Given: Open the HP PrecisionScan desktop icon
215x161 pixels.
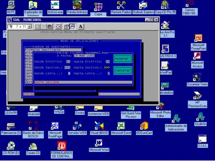Looking at the screenshot, I should [198, 100].
